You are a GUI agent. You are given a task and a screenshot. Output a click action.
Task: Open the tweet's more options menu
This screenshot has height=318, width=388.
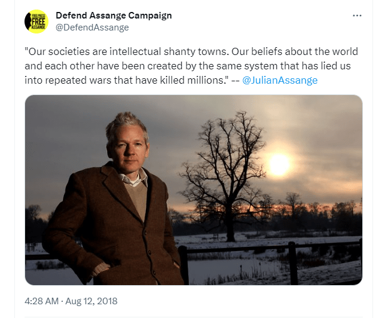point(357,16)
